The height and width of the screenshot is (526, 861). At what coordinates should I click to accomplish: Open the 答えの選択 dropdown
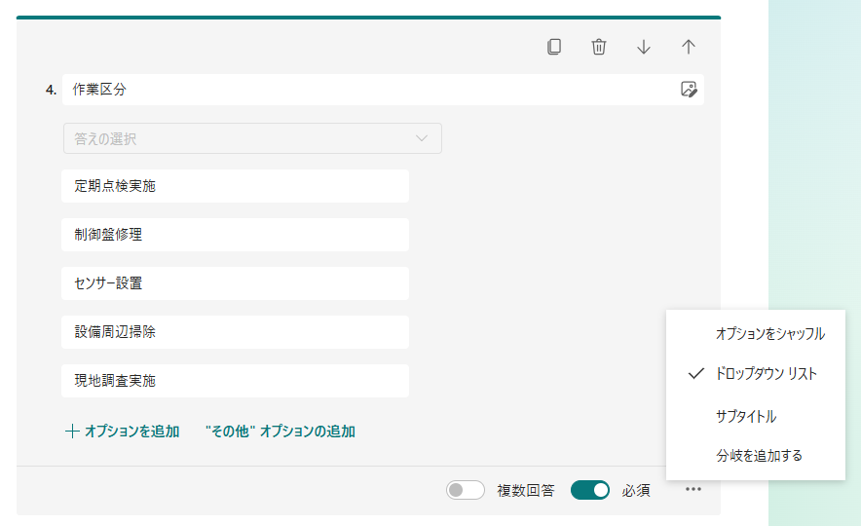tap(252, 138)
